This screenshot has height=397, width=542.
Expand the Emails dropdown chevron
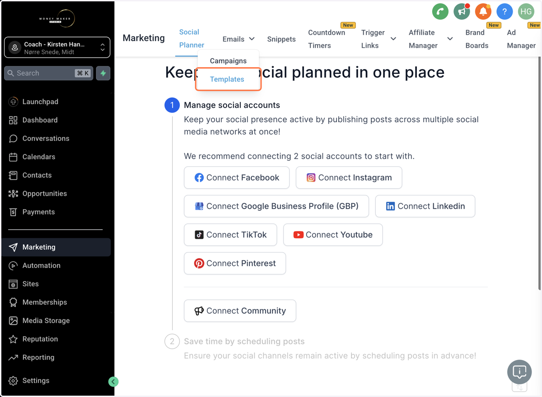tap(252, 39)
